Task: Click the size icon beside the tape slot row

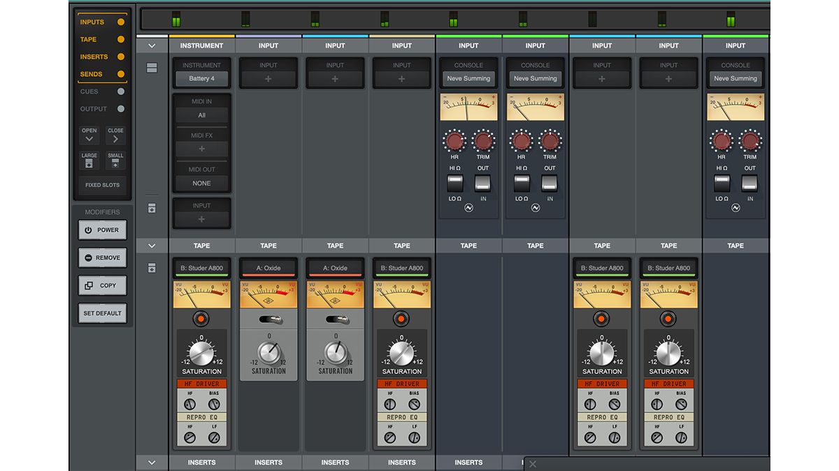Action: click(152, 268)
